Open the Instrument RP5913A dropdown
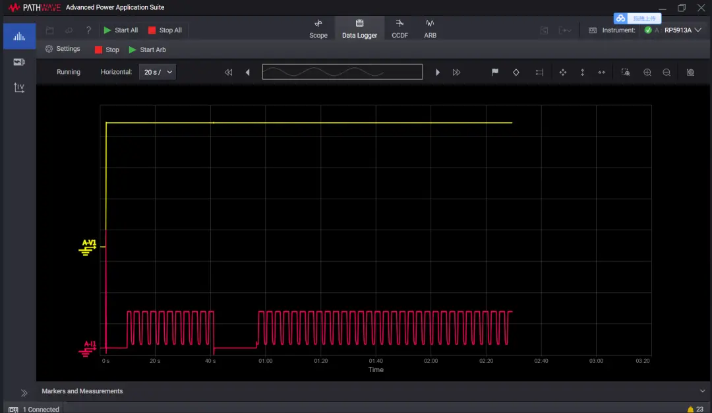The image size is (712, 413). click(682, 30)
